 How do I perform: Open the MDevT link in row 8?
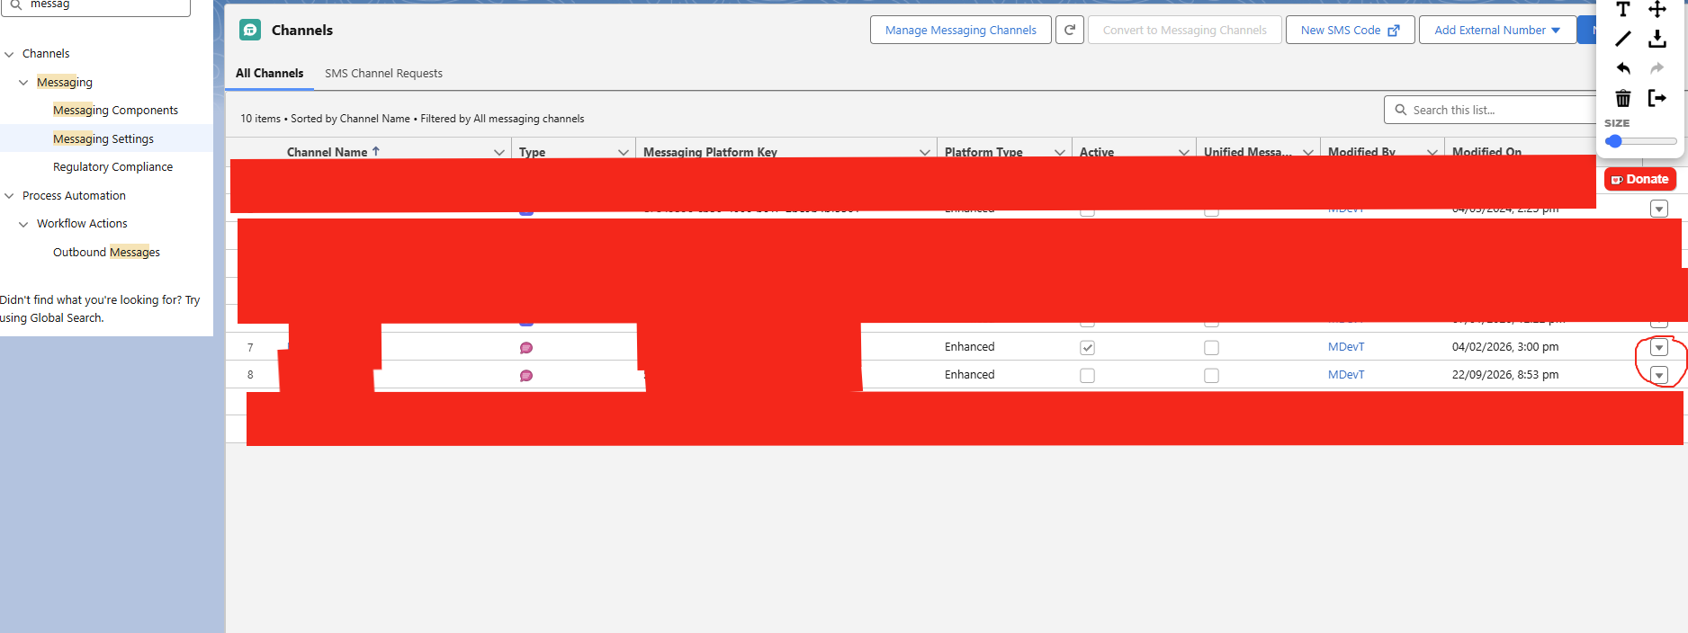point(1346,374)
